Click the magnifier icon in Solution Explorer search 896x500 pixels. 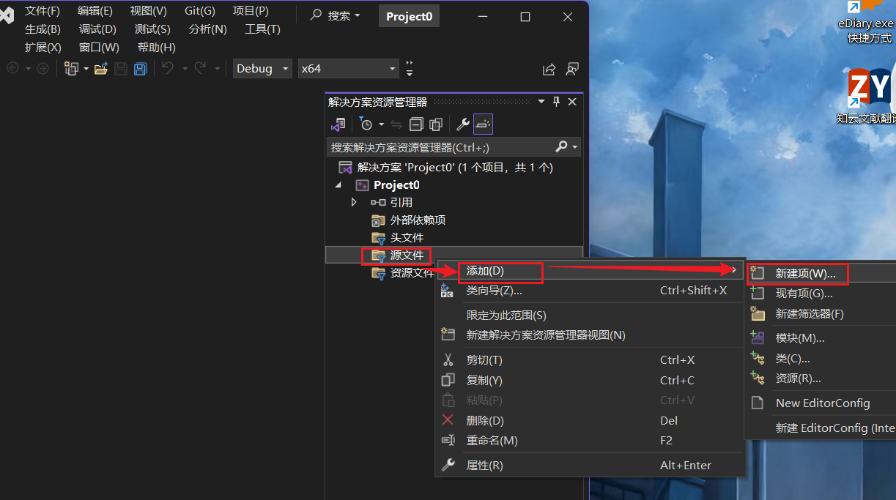(562, 147)
